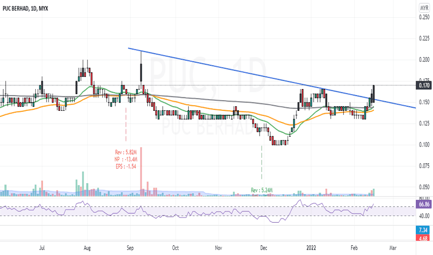Click the tallest red volume bar in September
The width and height of the screenshot is (433, 255).
(141, 172)
